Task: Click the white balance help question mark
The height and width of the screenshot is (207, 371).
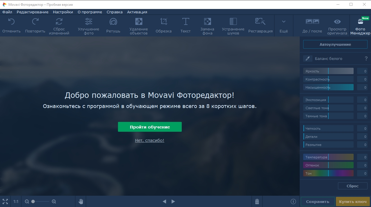Action: [366, 58]
